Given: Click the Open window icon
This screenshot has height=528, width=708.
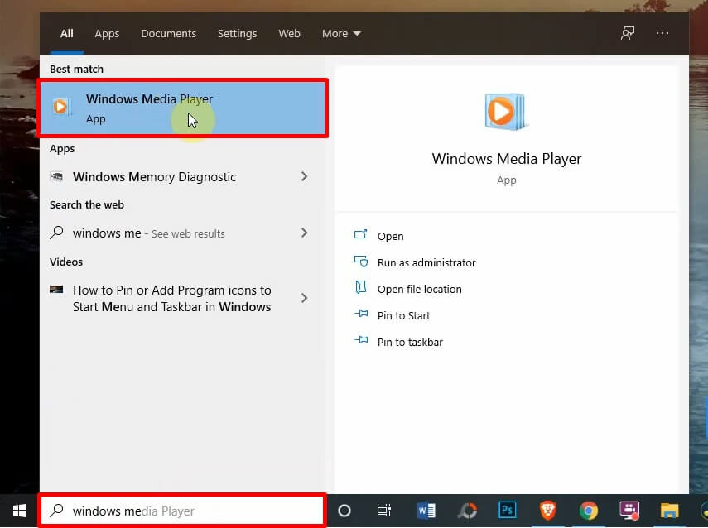Looking at the screenshot, I should pyautogui.click(x=361, y=233).
